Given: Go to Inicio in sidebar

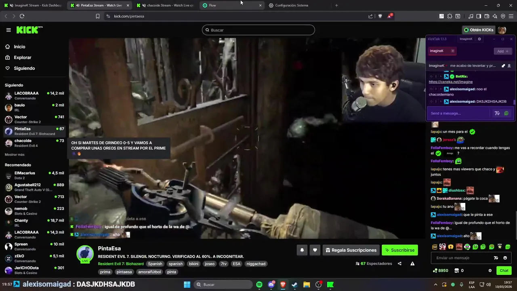Looking at the screenshot, I should pos(19,46).
